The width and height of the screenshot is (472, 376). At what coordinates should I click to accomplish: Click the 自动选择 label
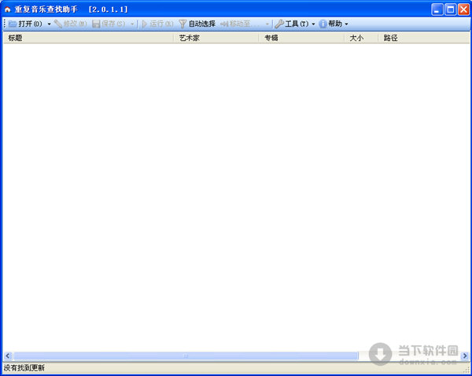tap(202, 24)
